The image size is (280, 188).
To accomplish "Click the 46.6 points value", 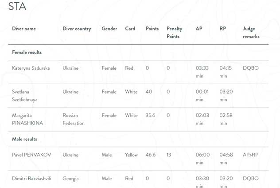I will [x=151, y=155].
